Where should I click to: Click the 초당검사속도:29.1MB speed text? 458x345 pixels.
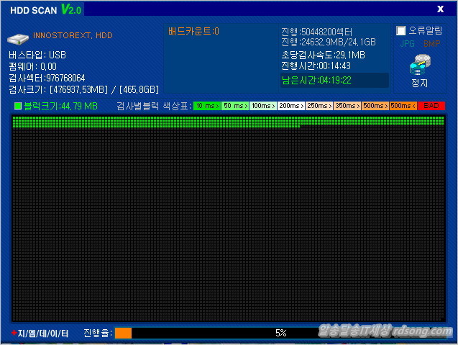click(323, 55)
